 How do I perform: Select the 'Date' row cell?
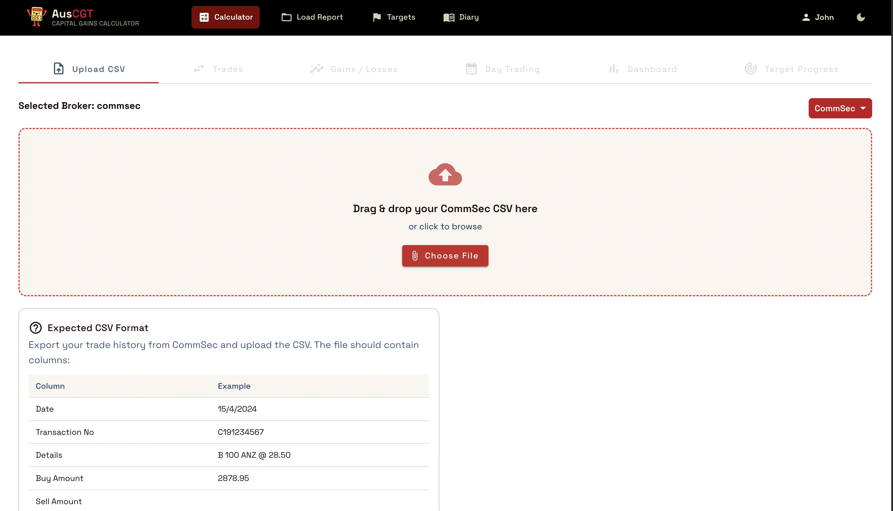(45, 409)
